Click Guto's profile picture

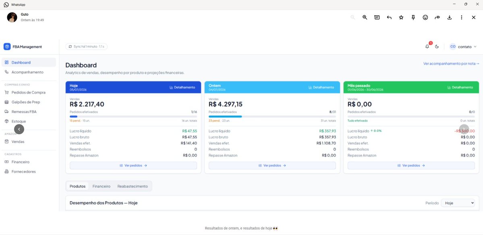pos(12,17)
